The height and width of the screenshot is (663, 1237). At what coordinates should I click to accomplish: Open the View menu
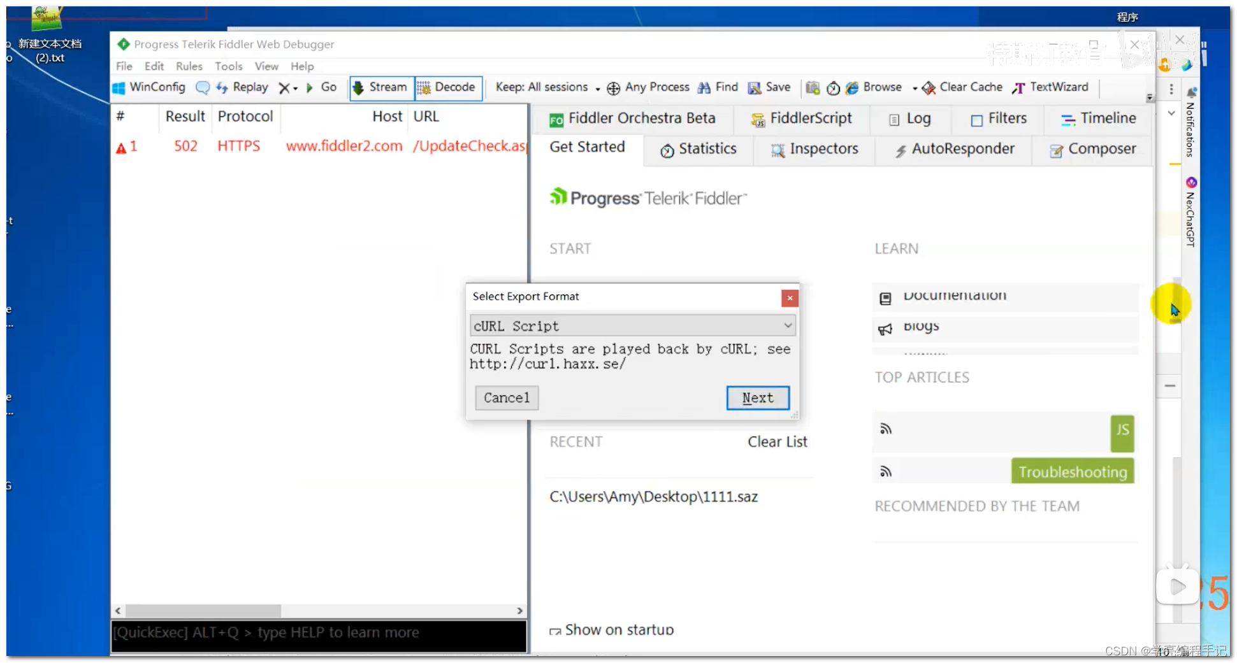(x=266, y=66)
